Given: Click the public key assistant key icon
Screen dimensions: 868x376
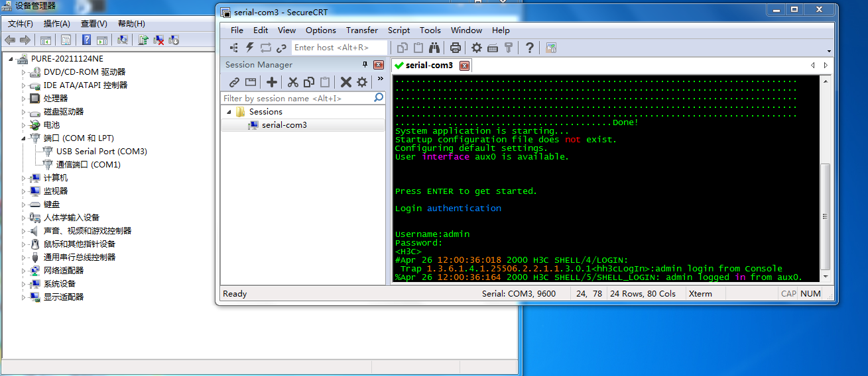Looking at the screenshot, I should (509, 48).
